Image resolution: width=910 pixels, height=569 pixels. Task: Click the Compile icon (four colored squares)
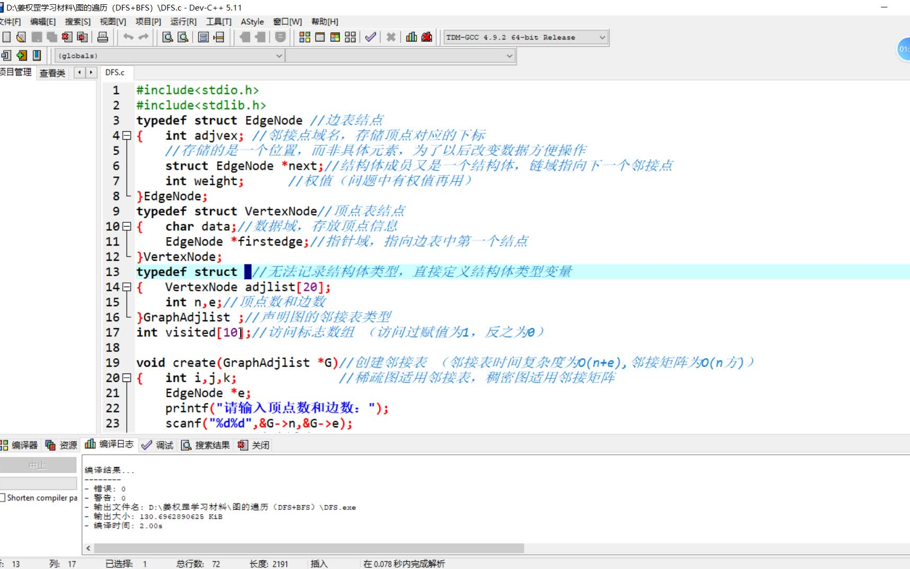coord(304,37)
